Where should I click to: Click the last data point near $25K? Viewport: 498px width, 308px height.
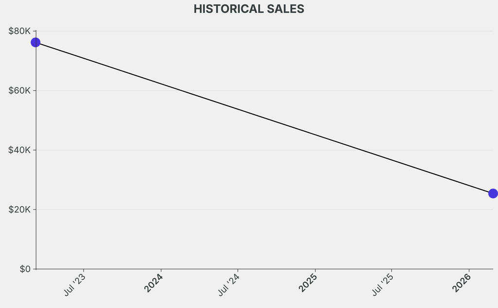click(493, 193)
